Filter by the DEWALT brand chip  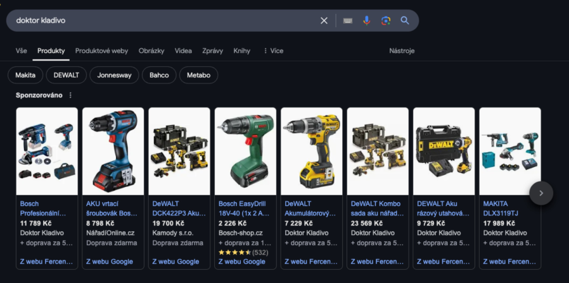[67, 75]
